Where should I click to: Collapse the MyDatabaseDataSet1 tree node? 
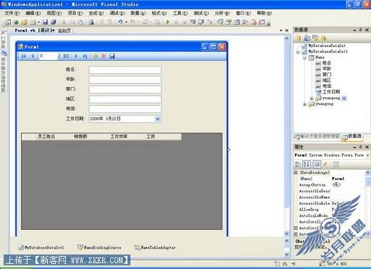pos(298,52)
